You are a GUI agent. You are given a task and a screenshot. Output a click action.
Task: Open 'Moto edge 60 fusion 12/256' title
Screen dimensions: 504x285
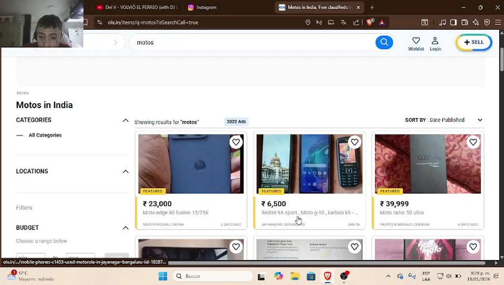176,213
